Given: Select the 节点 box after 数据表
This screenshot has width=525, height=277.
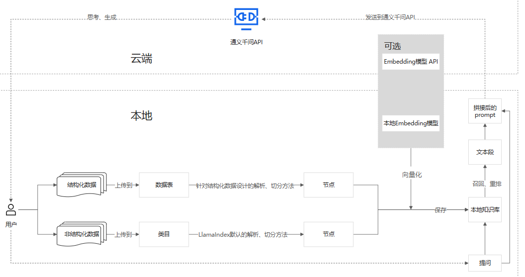Looking at the screenshot, I should click(x=328, y=185).
